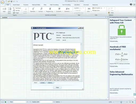Insert an Image region
This screenshot has width=136, height=104.
(16, 13)
